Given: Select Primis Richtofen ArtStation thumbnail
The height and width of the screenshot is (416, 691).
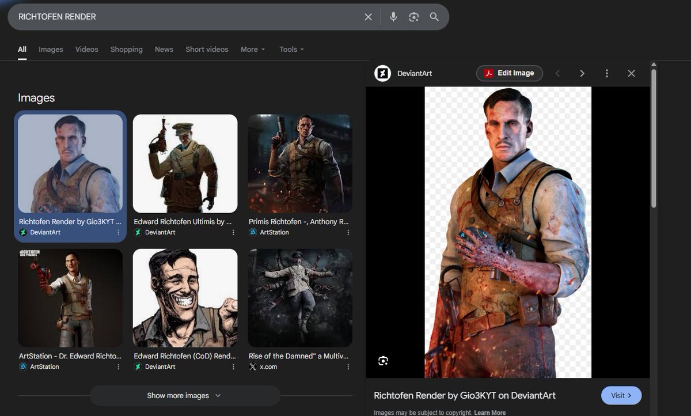Looking at the screenshot, I should coord(300,164).
